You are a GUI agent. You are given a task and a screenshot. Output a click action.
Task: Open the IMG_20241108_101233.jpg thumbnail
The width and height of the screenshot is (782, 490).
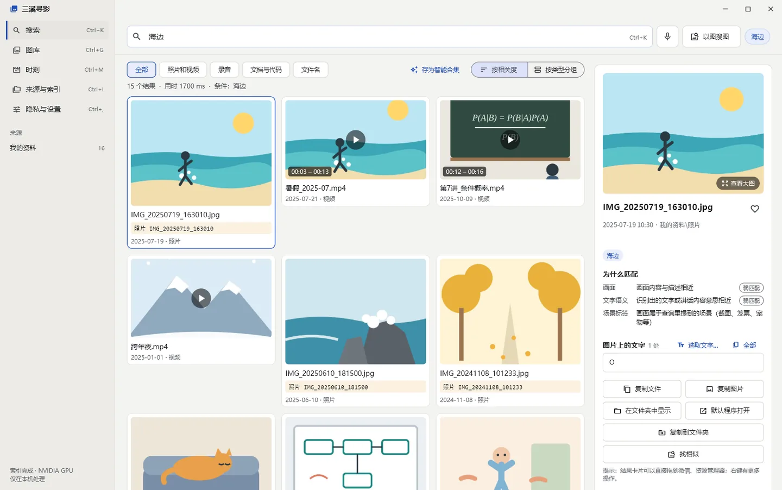510,311
